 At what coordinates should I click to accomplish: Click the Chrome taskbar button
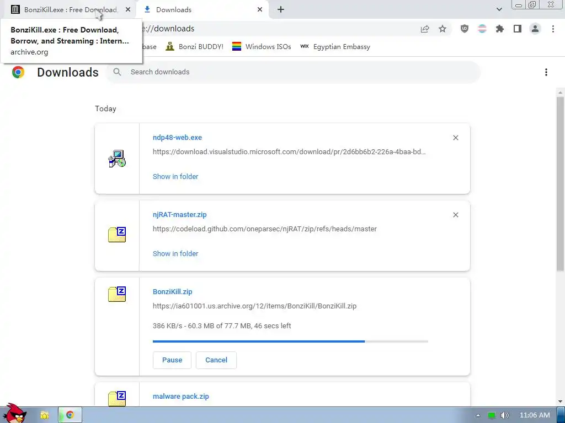point(70,415)
